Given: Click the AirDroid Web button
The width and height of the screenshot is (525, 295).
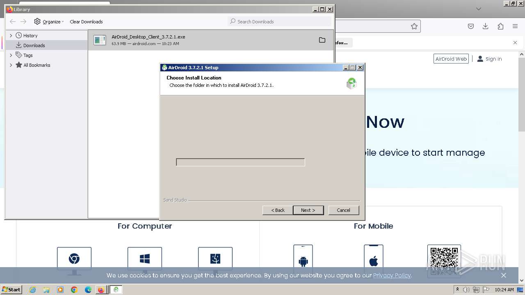Looking at the screenshot, I should (451, 59).
